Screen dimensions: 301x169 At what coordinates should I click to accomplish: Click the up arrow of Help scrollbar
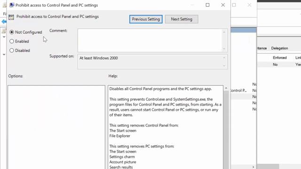coord(226,88)
